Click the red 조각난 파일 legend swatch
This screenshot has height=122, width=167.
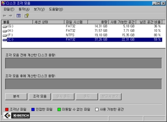(7, 110)
